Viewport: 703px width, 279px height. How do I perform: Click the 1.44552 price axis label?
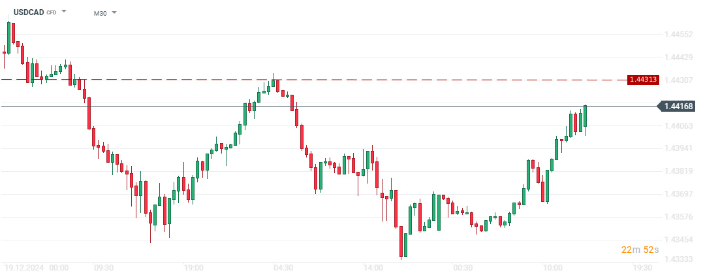click(x=678, y=35)
